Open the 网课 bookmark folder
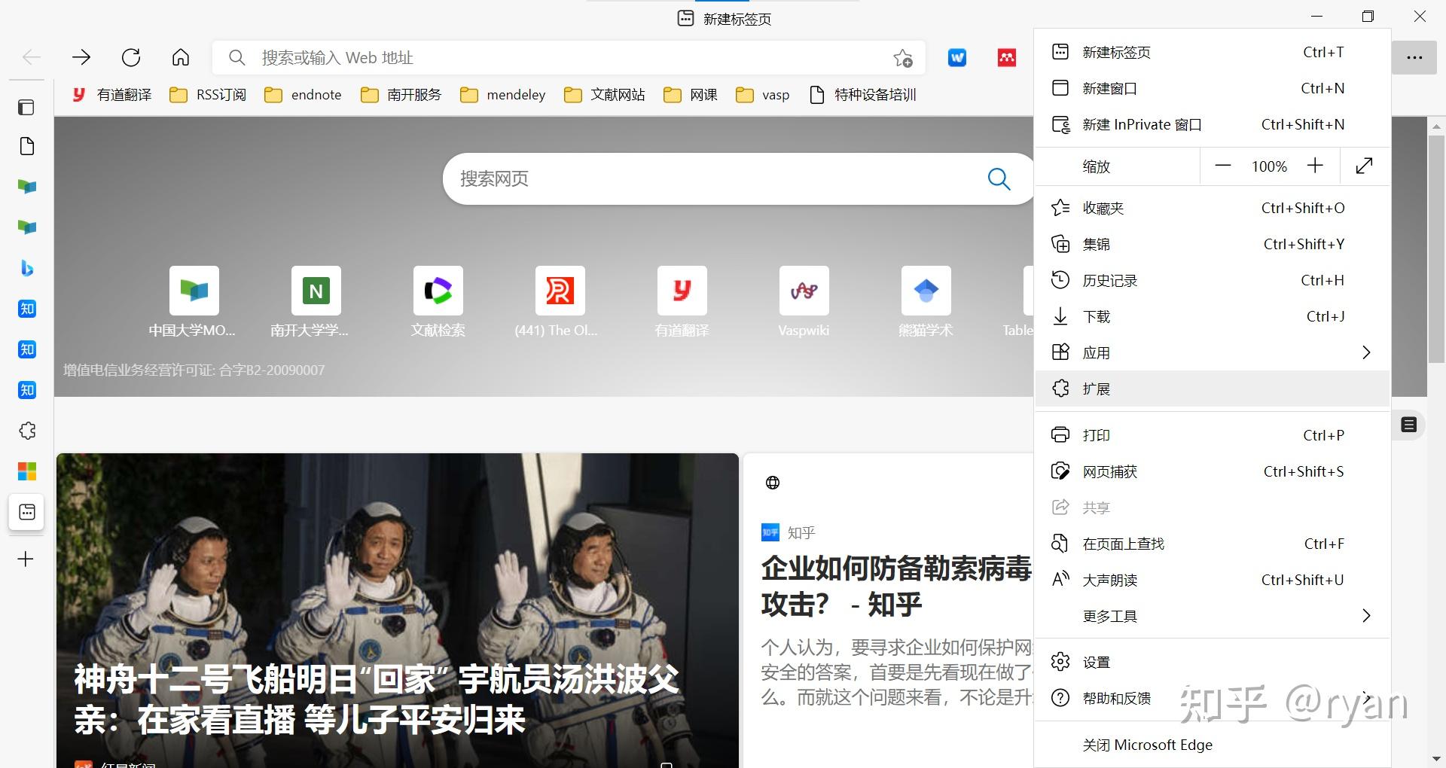Image resolution: width=1446 pixels, height=768 pixels. [691, 95]
